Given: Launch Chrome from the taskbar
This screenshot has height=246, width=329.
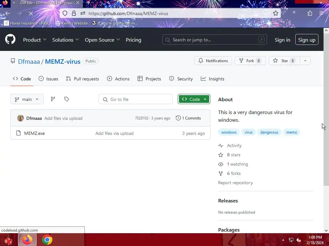Looking at the screenshot, I should [x=47, y=240].
